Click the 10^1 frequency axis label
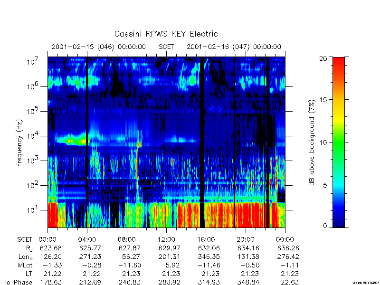Image resolution: width=380 pixels, height=285 pixels. tap(33, 209)
